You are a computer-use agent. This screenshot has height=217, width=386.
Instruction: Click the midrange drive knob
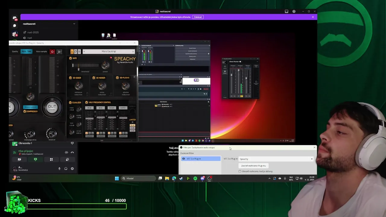pos(30,134)
